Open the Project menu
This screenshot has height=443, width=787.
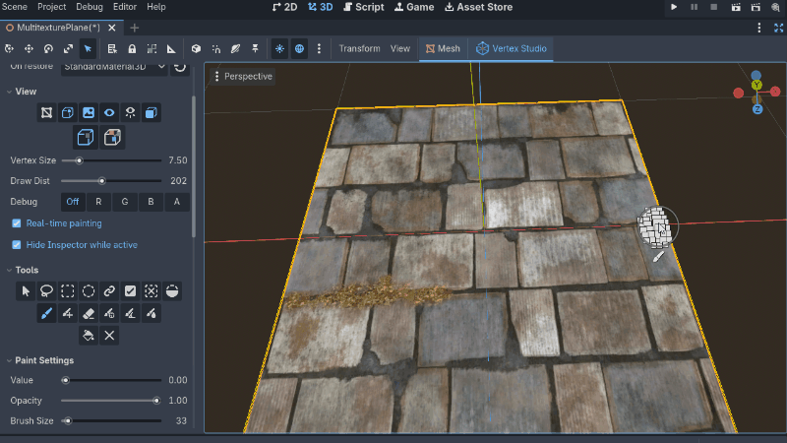tap(52, 7)
